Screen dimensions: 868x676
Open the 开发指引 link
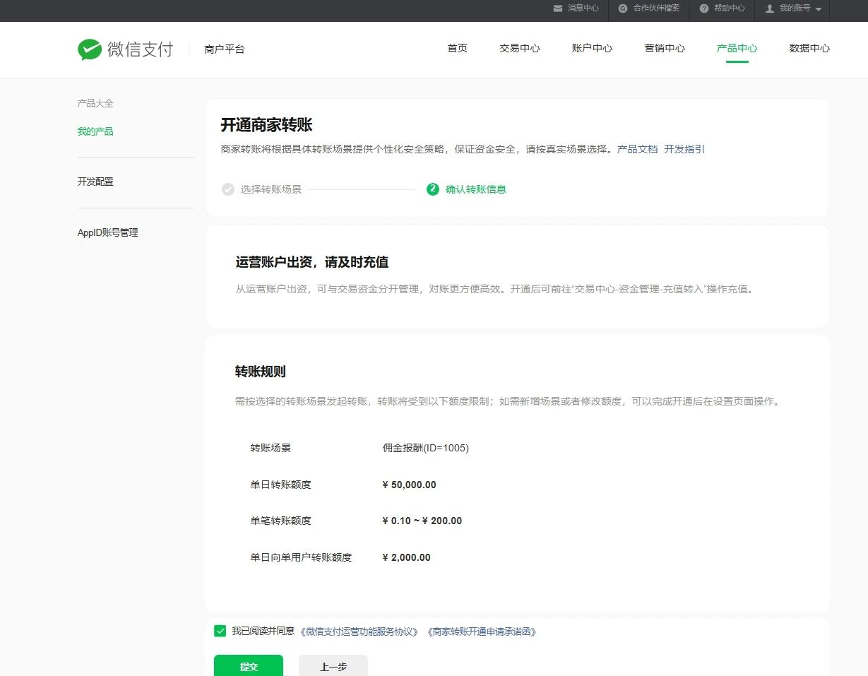684,149
